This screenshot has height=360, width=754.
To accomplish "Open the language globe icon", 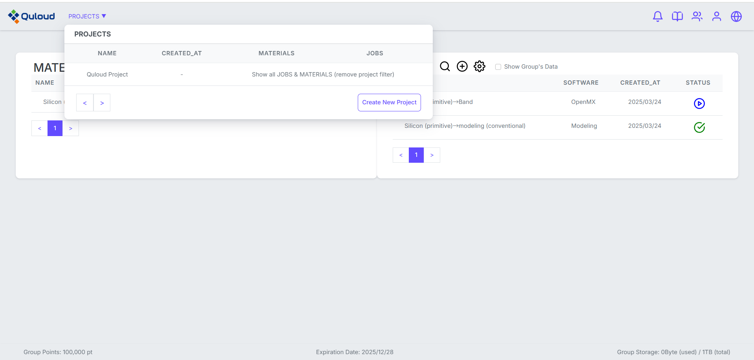I will pos(736,16).
